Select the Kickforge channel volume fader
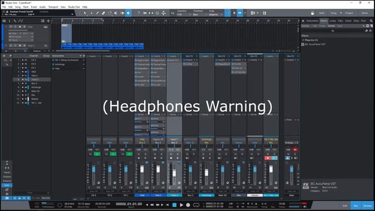This screenshot has width=375, height=211. (206, 172)
